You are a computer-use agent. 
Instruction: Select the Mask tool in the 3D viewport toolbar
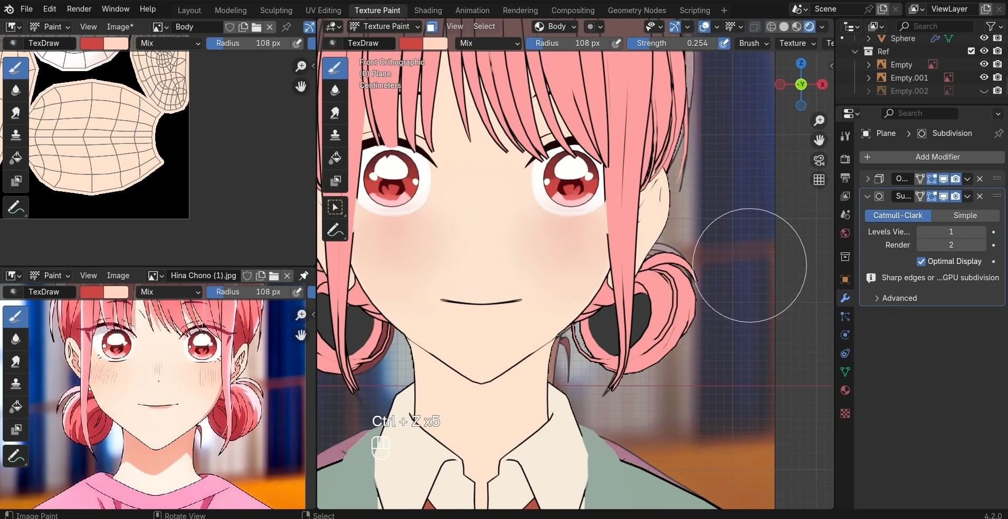tap(335, 181)
